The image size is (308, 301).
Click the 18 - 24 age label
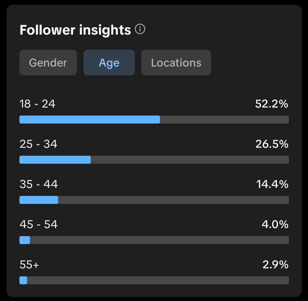(x=37, y=104)
